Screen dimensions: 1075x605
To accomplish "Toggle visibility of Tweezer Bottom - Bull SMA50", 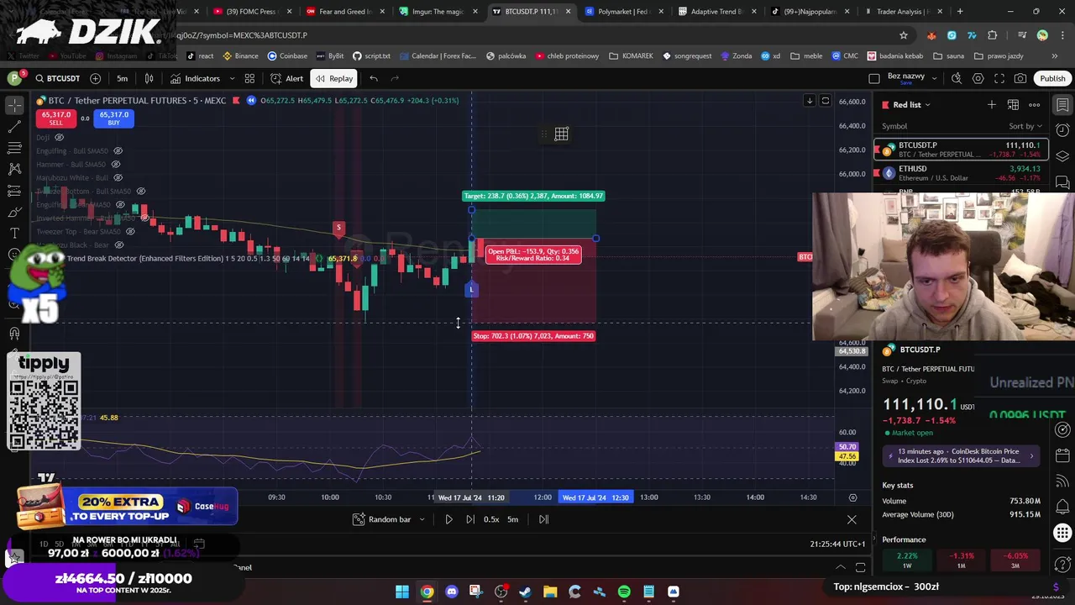I will pyautogui.click(x=140, y=191).
